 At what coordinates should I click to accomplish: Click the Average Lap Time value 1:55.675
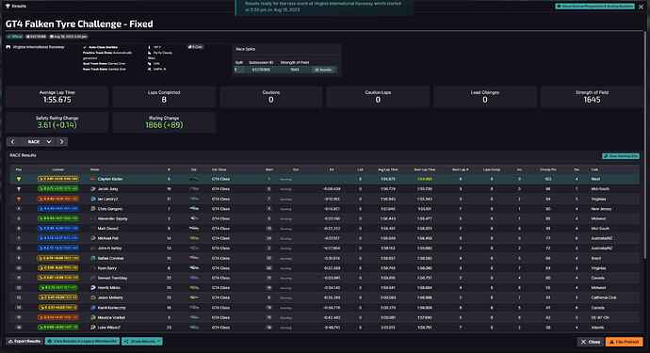[x=57, y=100]
